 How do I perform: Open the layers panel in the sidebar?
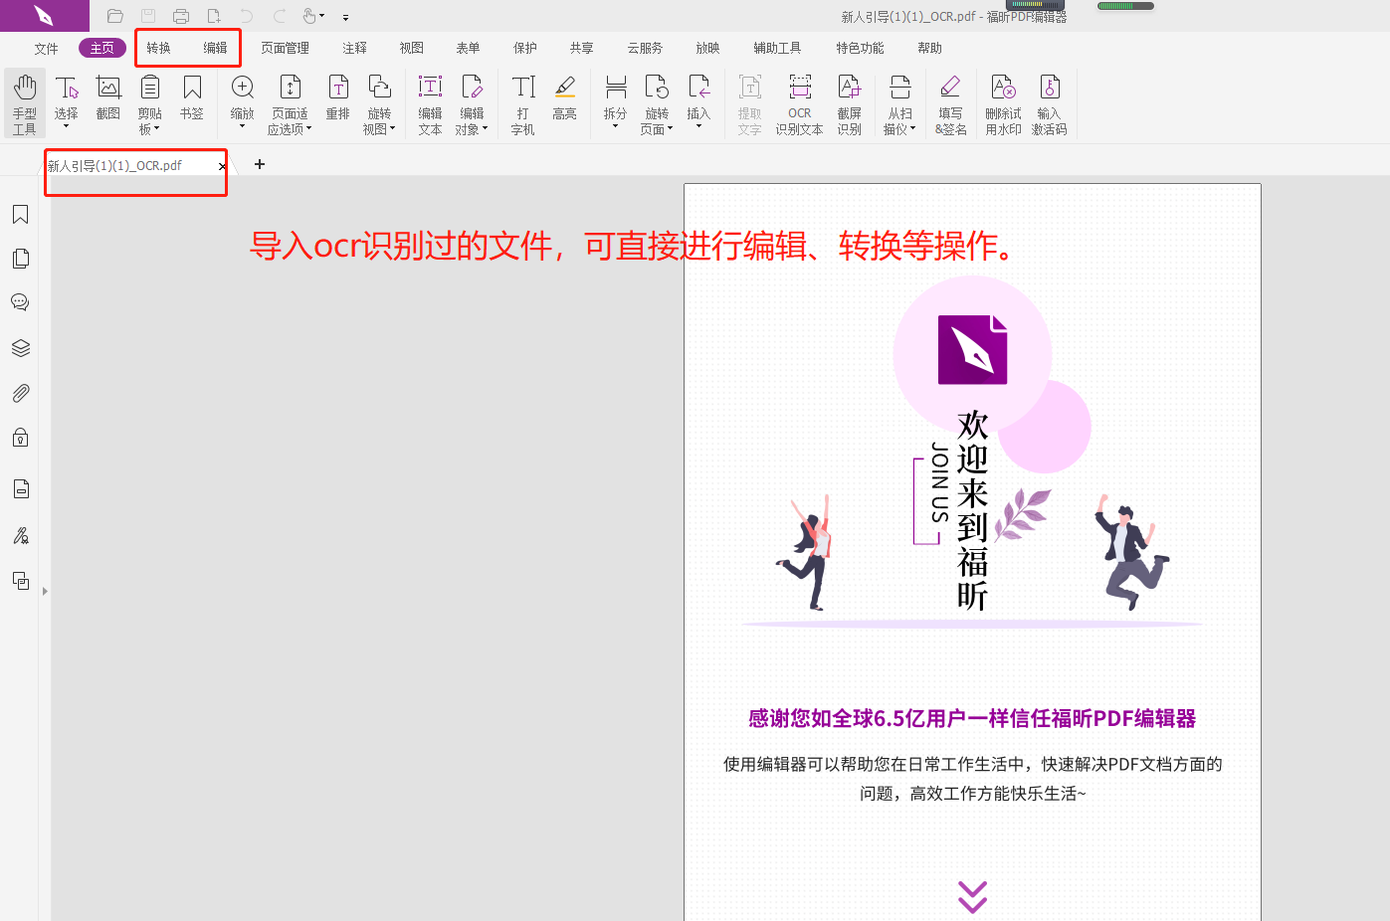(x=20, y=348)
